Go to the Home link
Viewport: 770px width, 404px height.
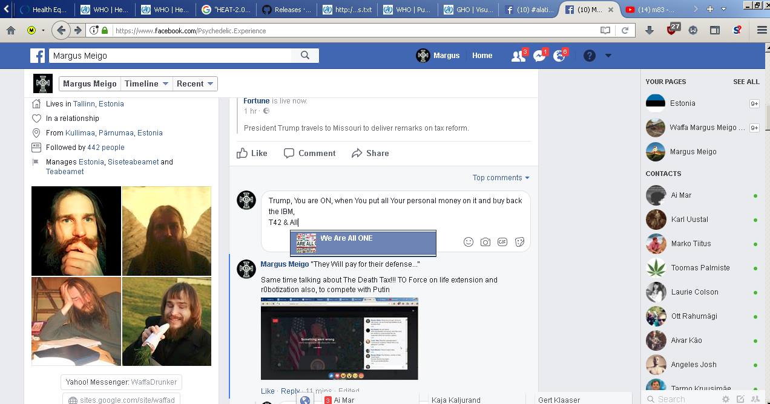(482, 56)
